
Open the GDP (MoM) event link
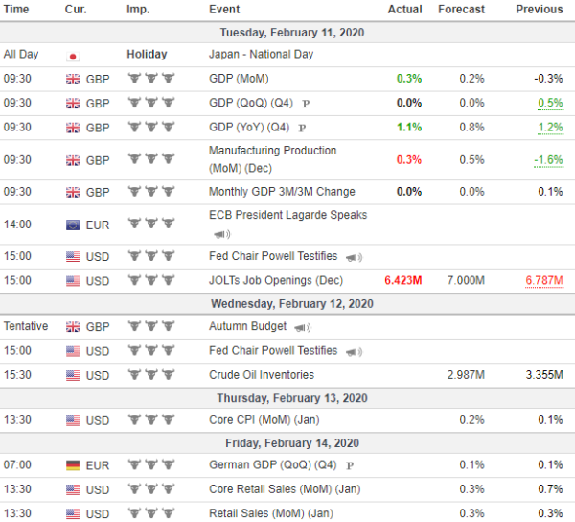239,79
